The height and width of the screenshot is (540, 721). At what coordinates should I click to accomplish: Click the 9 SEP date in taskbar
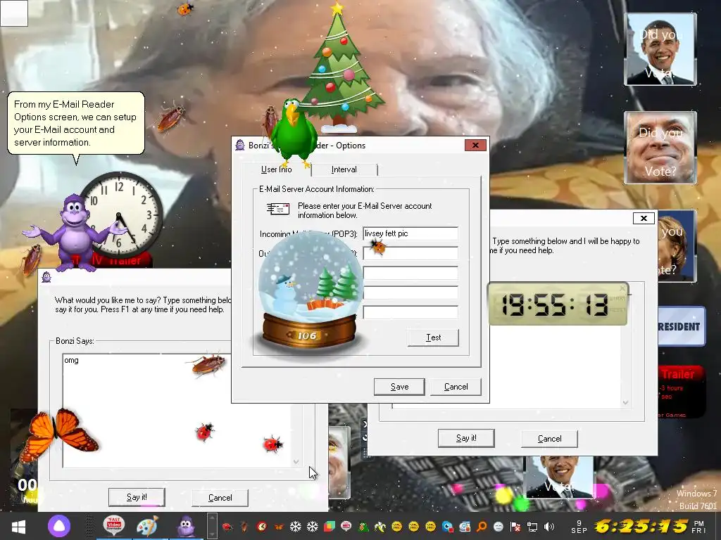(579, 527)
